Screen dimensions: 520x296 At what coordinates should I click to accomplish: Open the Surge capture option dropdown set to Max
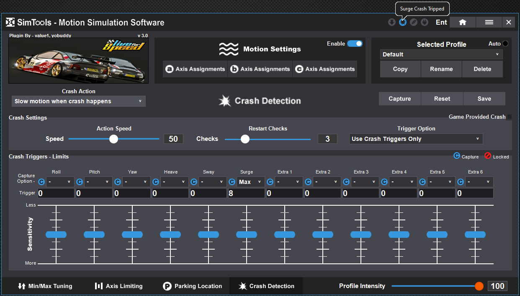click(251, 182)
